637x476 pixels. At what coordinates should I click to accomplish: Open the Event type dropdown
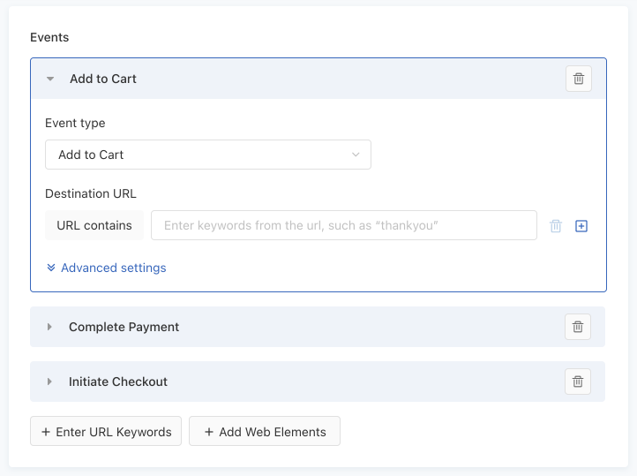(x=207, y=155)
